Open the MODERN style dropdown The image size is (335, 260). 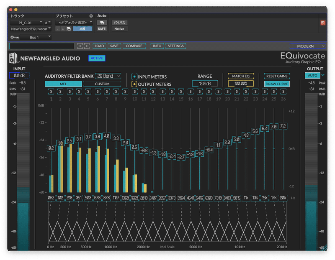[x=307, y=46]
